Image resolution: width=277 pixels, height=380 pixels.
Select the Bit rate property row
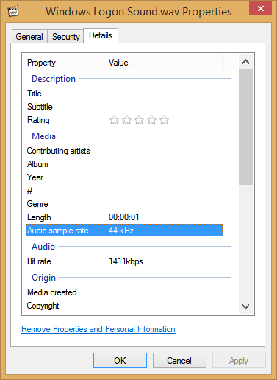point(124,261)
